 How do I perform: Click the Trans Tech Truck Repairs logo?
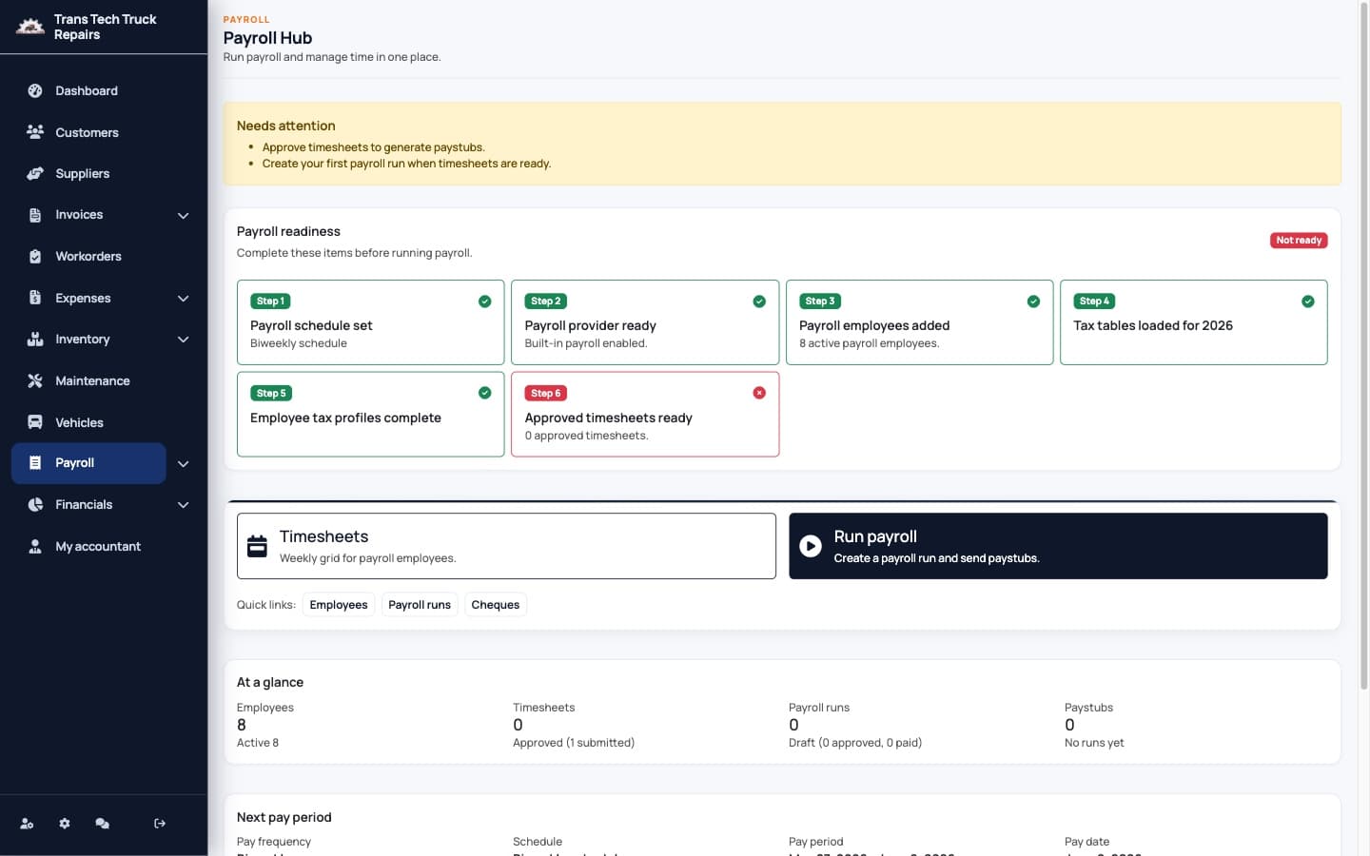pos(30,27)
